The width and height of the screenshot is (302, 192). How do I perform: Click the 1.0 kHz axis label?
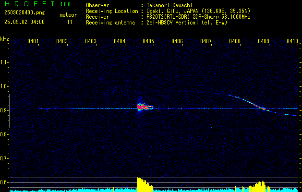click(4, 86)
